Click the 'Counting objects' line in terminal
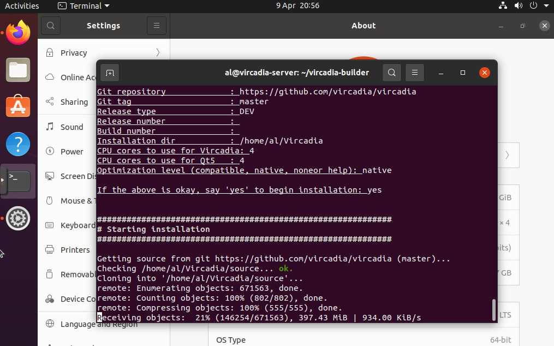The width and height of the screenshot is (554, 346). 212,298
